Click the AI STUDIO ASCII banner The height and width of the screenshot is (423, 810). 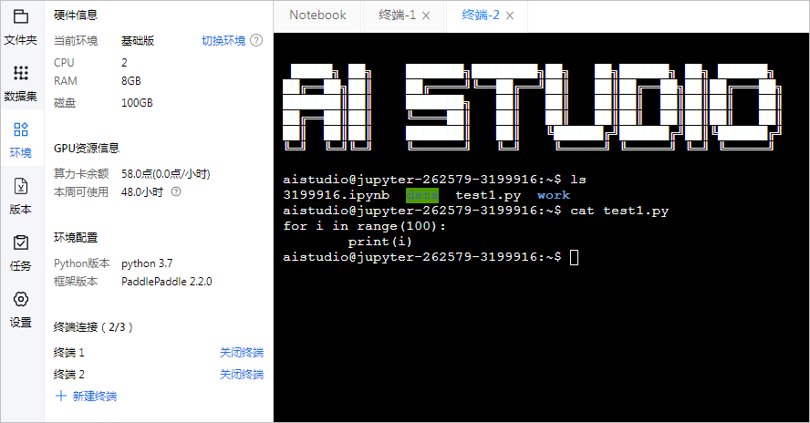coord(532,107)
